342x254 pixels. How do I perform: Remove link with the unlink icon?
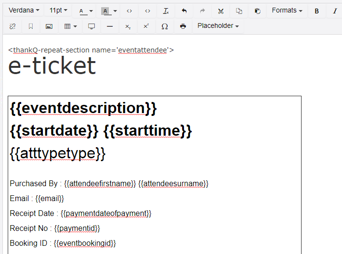pyautogui.click(x=13, y=26)
